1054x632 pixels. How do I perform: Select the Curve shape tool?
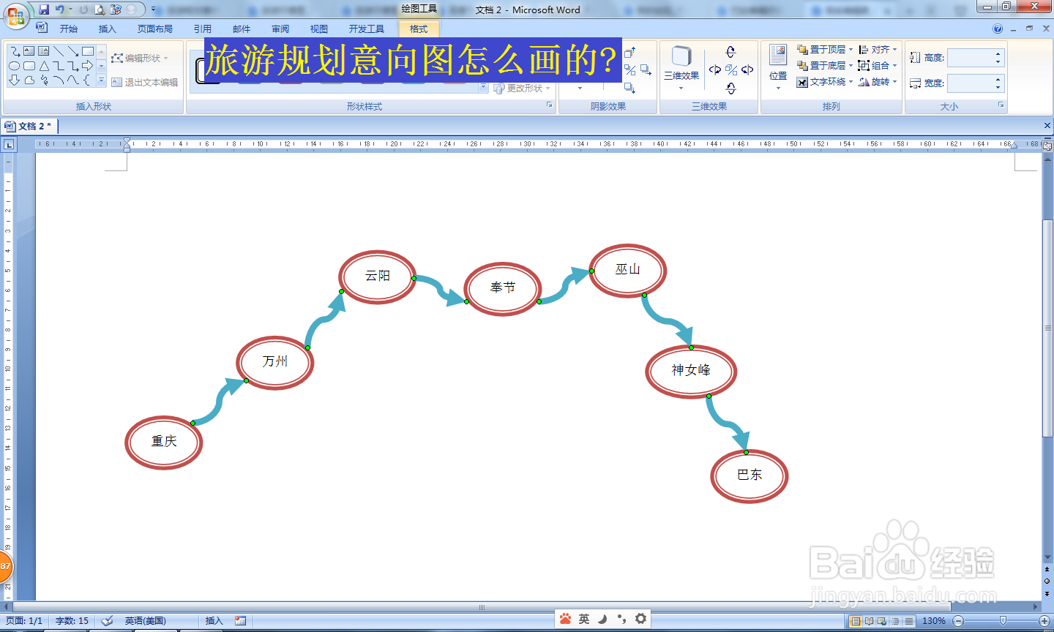[73, 80]
